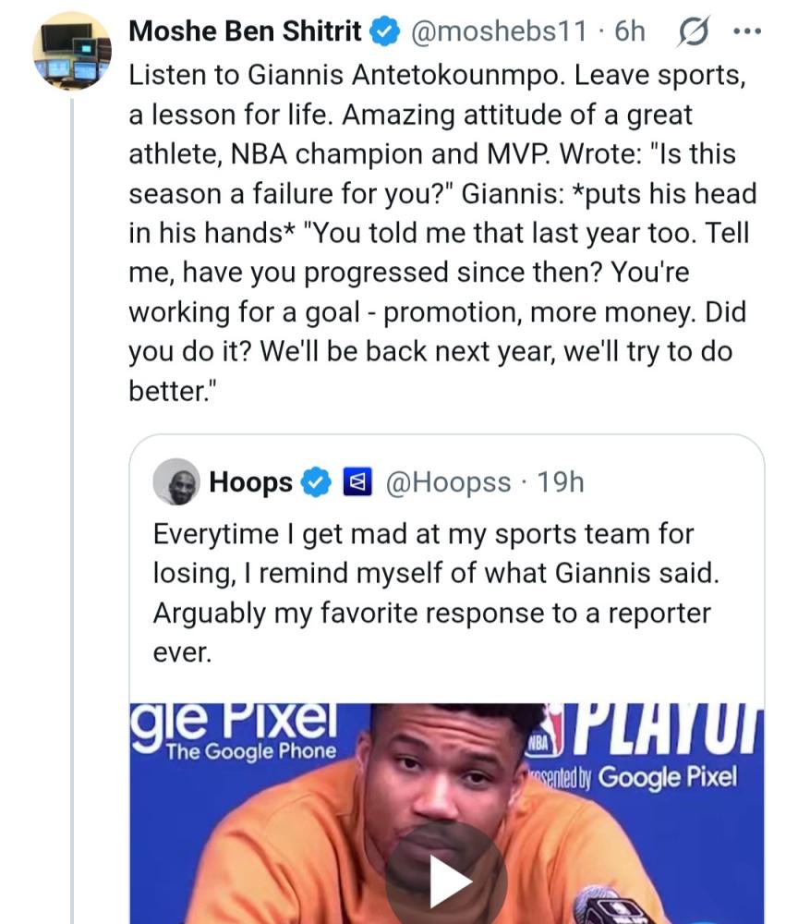Screen dimensions: 798x924
Task: Open the @Hoopss handle
Action: 447,482
